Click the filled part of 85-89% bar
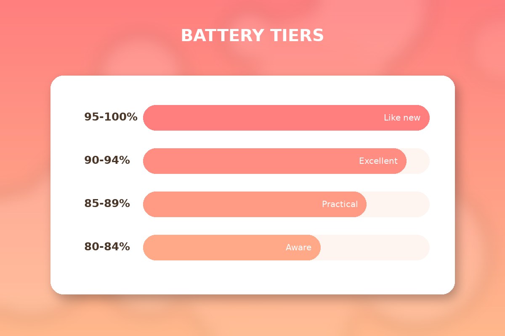Image resolution: width=505 pixels, height=336 pixels. [231, 205]
